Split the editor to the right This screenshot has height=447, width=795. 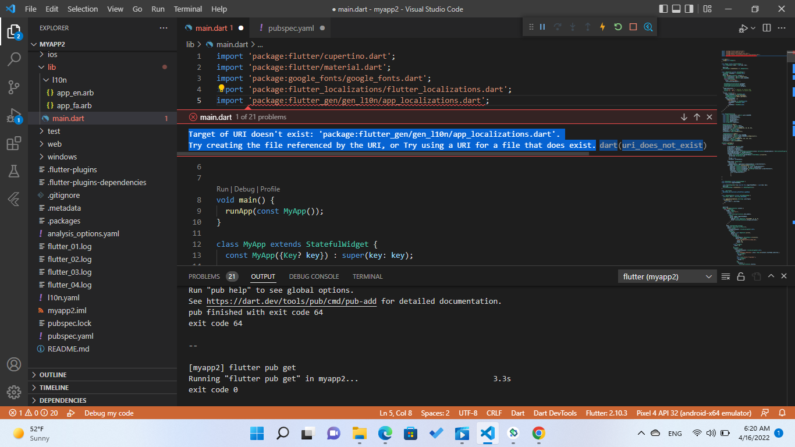point(766,28)
